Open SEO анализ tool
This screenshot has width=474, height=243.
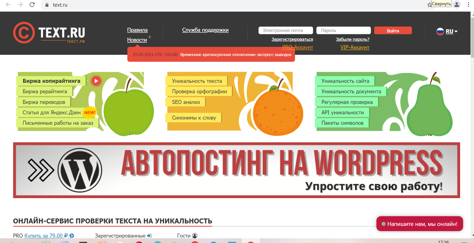(x=186, y=102)
